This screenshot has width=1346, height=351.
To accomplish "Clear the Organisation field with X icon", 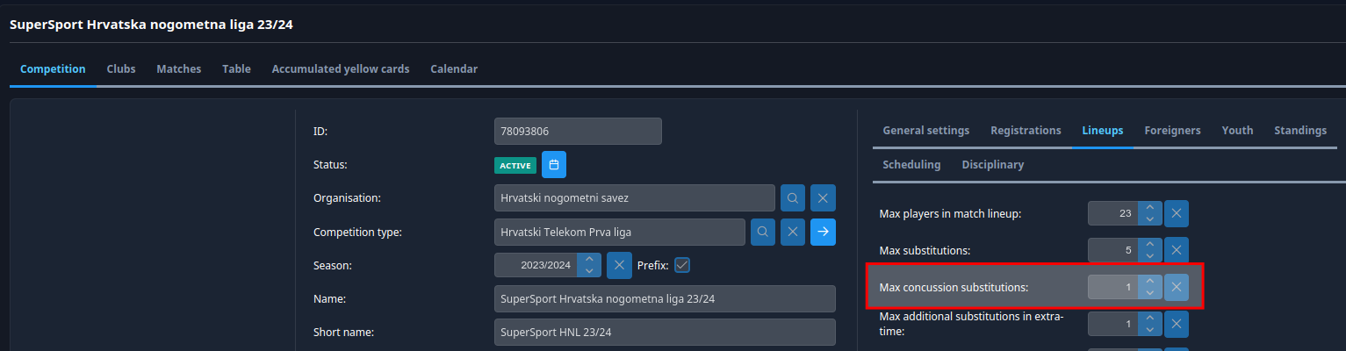I will [x=823, y=198].
